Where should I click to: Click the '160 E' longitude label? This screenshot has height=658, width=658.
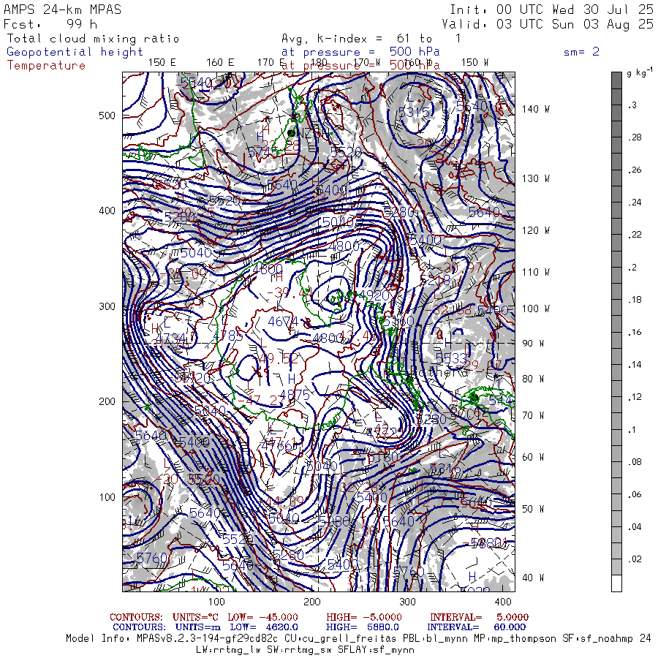coord(220,63)
